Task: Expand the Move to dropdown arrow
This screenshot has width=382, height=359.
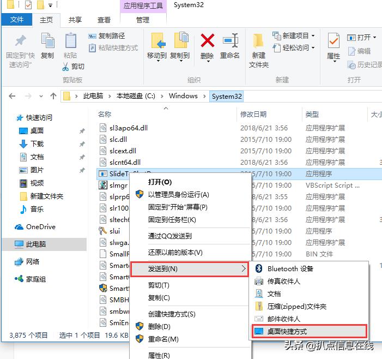Action: coord(158,61)
